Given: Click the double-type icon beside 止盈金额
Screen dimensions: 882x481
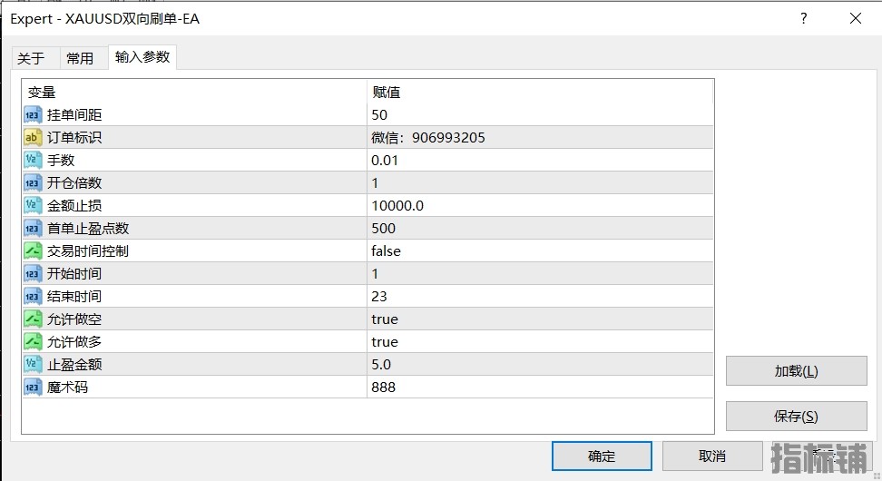Looking at the screenshot, I should (33, 365).
